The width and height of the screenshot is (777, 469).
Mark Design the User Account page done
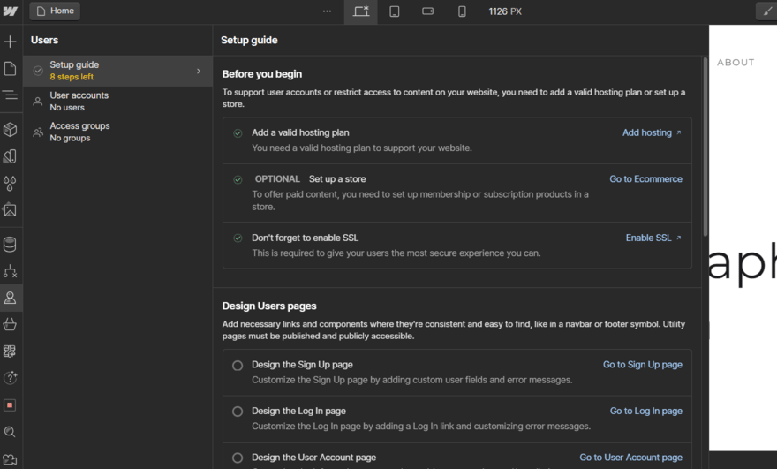pyautogui.click(x=238, y=458)
